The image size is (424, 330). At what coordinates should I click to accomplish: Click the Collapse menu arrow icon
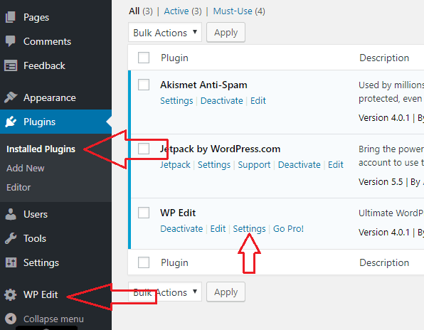(11, 319)
